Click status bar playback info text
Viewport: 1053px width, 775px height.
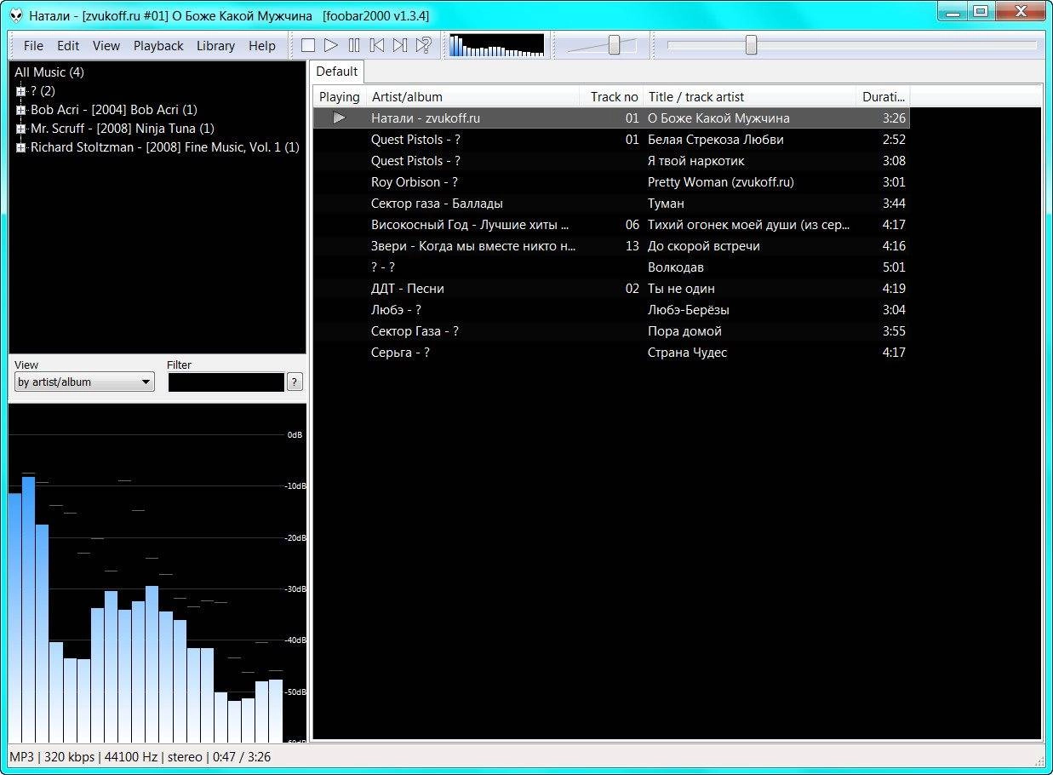pos(140,757)
